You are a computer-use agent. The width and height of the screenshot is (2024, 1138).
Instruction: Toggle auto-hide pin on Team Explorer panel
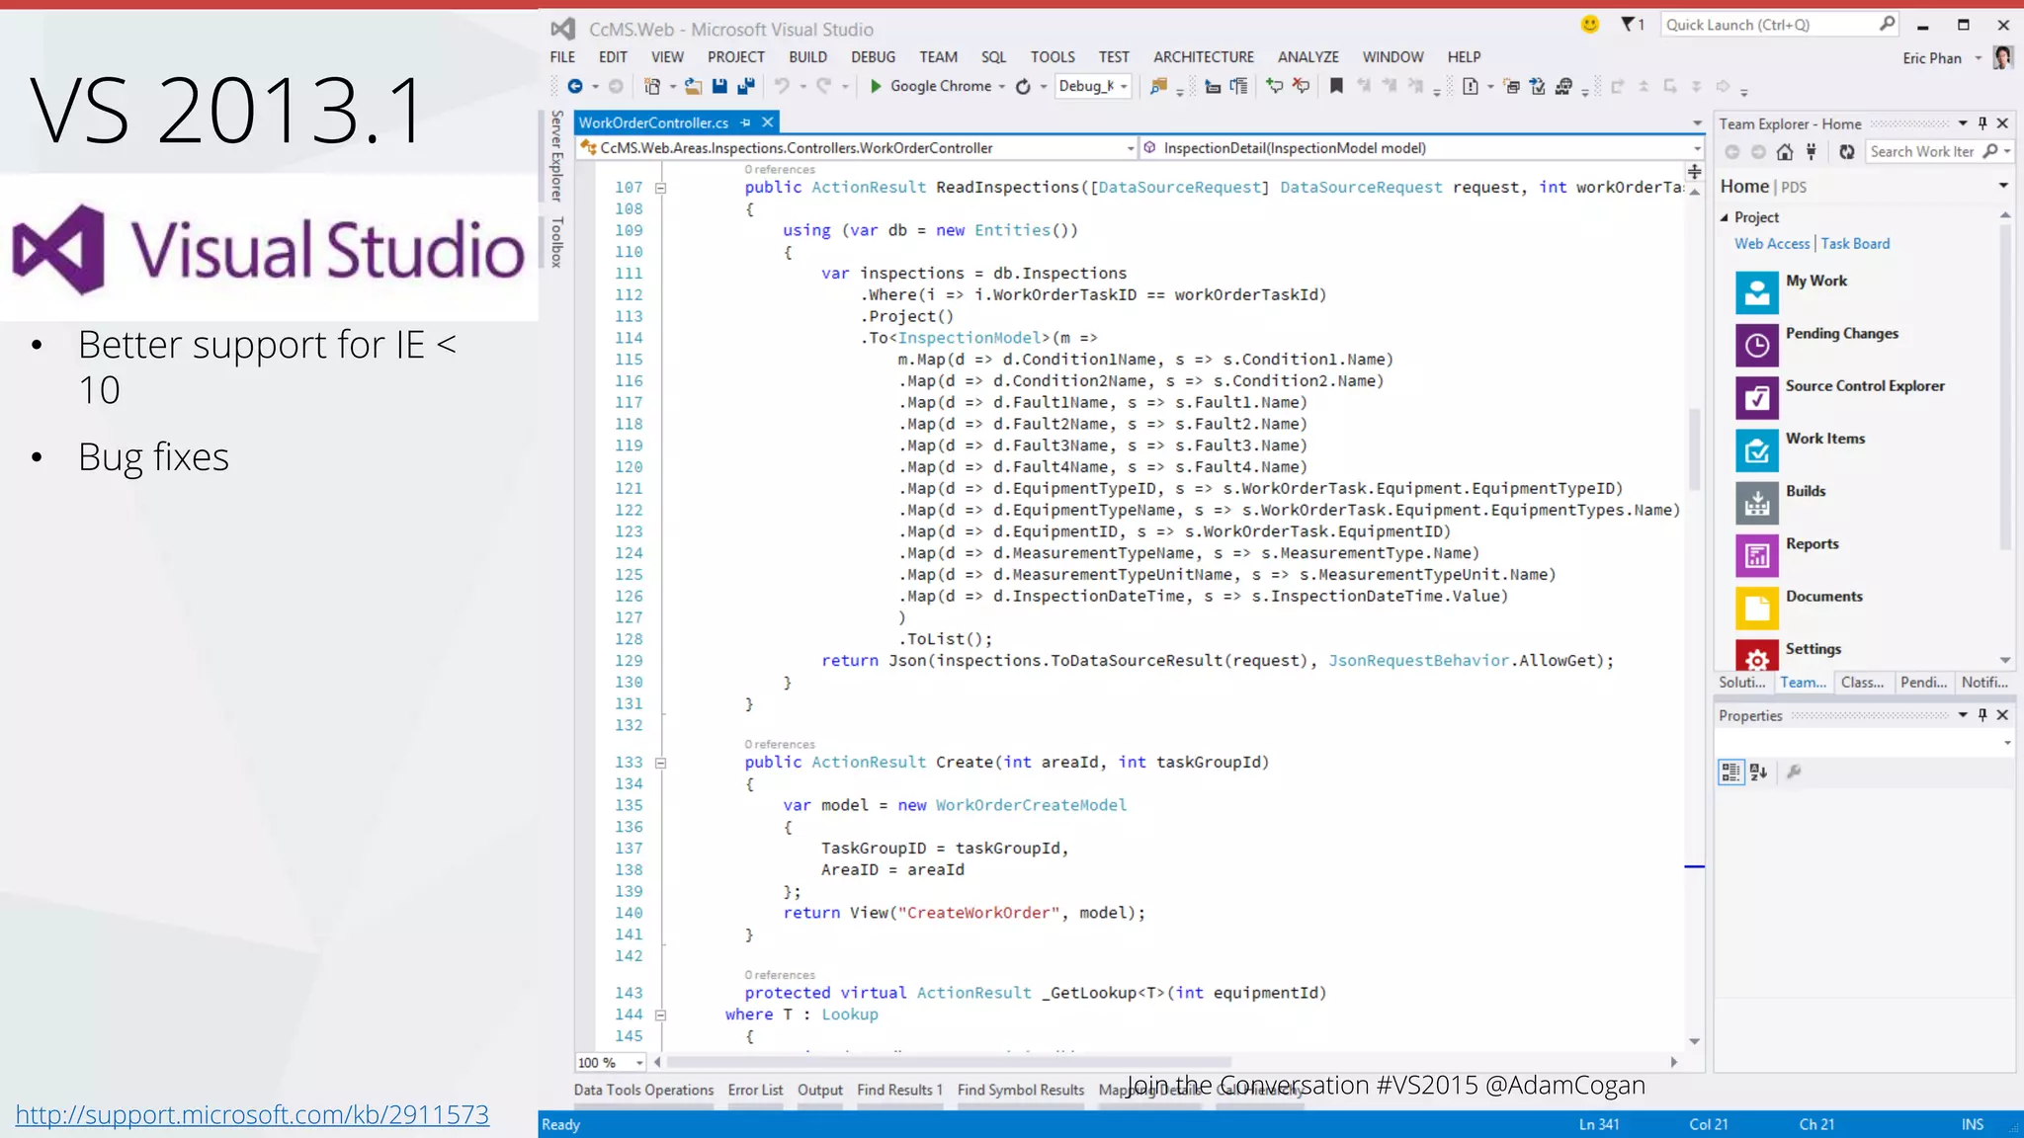(x=1982, y=123)
